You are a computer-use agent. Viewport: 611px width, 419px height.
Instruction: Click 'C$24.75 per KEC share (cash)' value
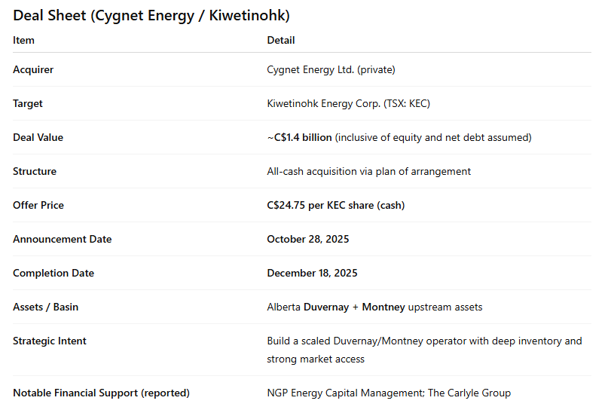pyautogui.click(x=336, y=206)
